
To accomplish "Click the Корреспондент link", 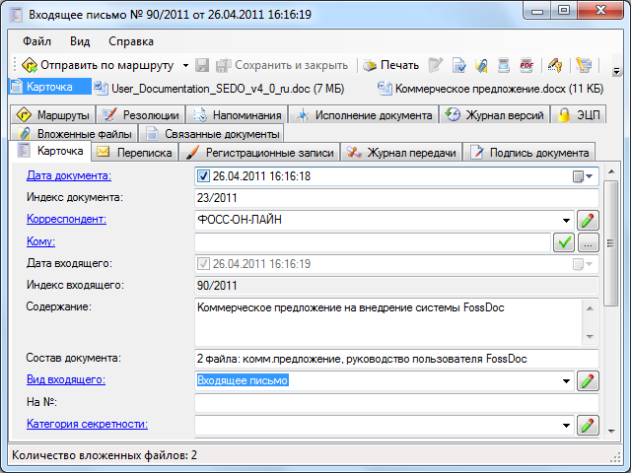I will click(66, 219).
